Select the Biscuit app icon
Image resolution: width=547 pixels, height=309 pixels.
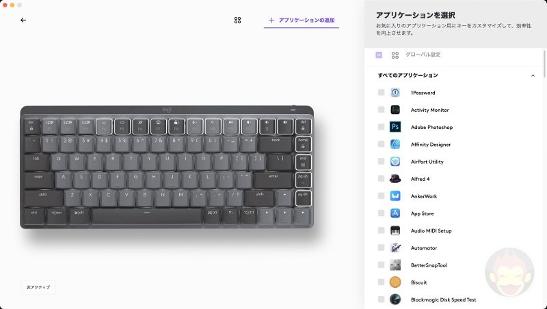click(x=395, y=282)
